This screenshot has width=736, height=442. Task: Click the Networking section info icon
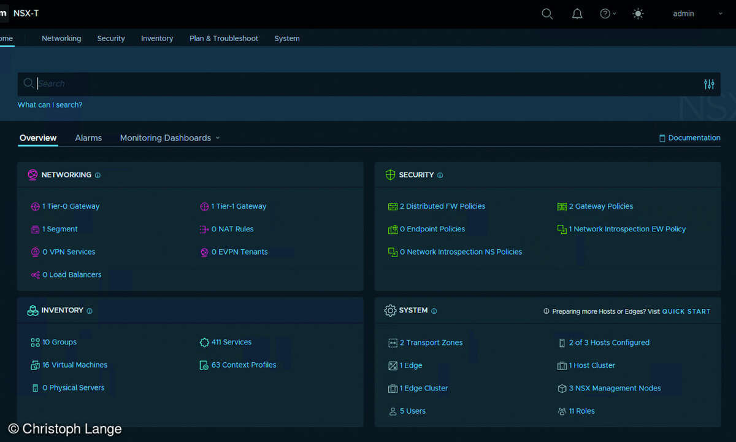click(98, 175)
